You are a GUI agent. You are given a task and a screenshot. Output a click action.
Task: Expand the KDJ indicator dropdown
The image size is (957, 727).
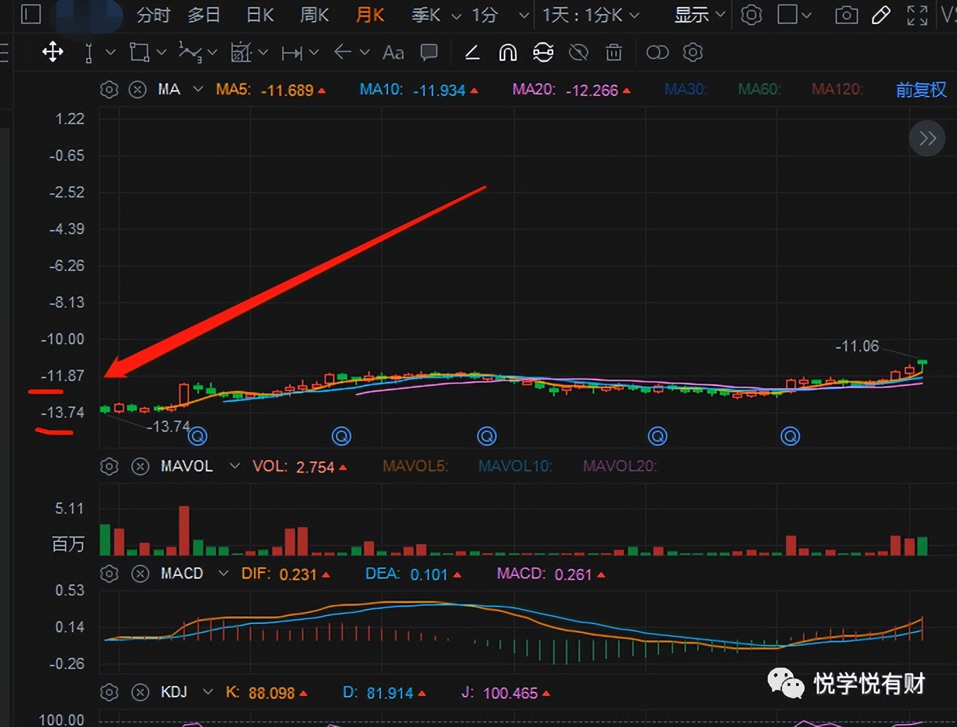pos(207,692)
